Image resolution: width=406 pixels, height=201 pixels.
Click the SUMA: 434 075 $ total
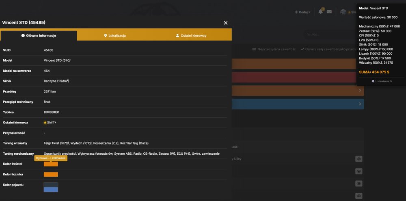point(374,72)
